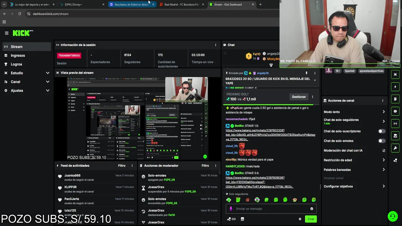The image size is (402, 226).
Task: Open options menu for Acciones de moderador
Action: pyautogui.click(x=215, y=166)
